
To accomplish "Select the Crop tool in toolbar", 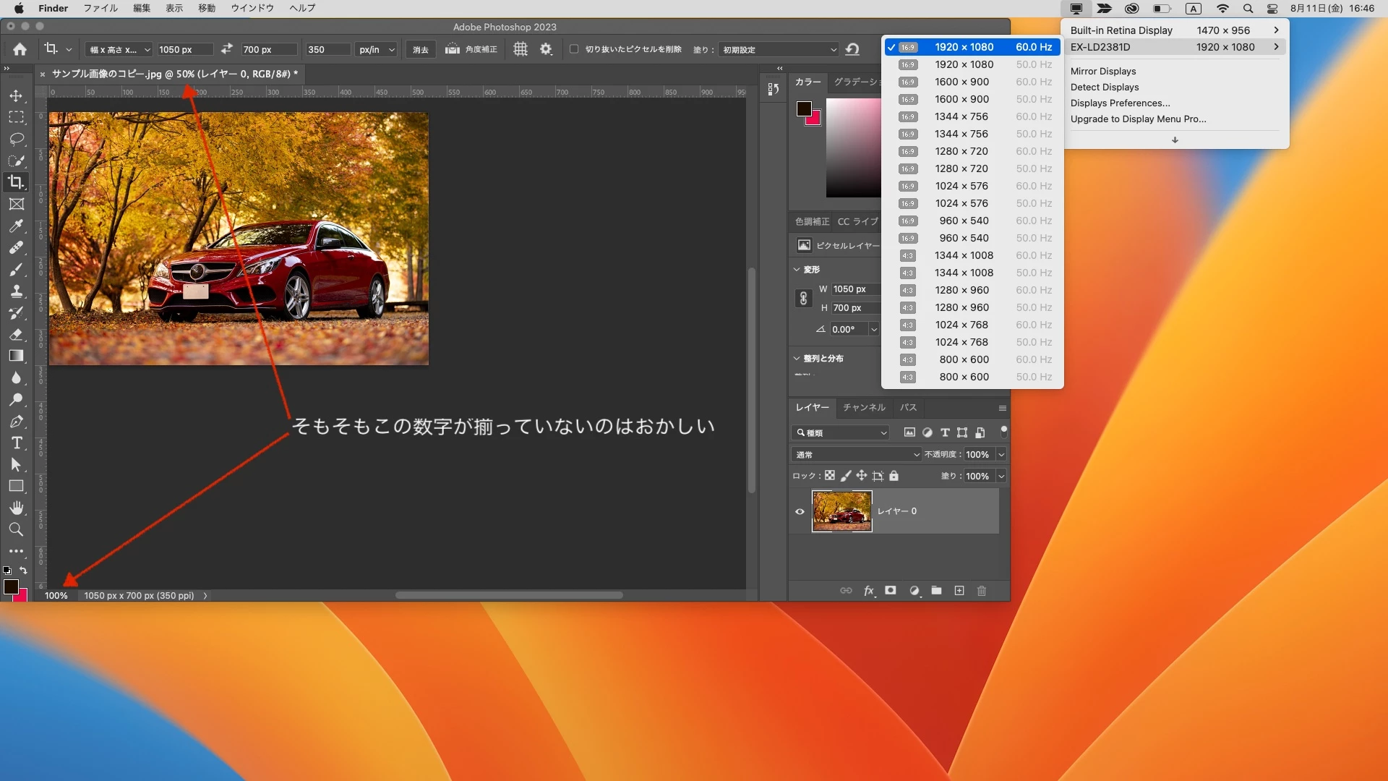I will (x=16, y=182).
